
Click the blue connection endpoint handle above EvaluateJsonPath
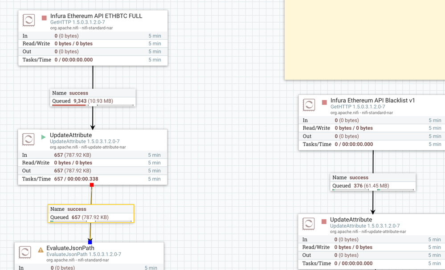pos(90,242)
